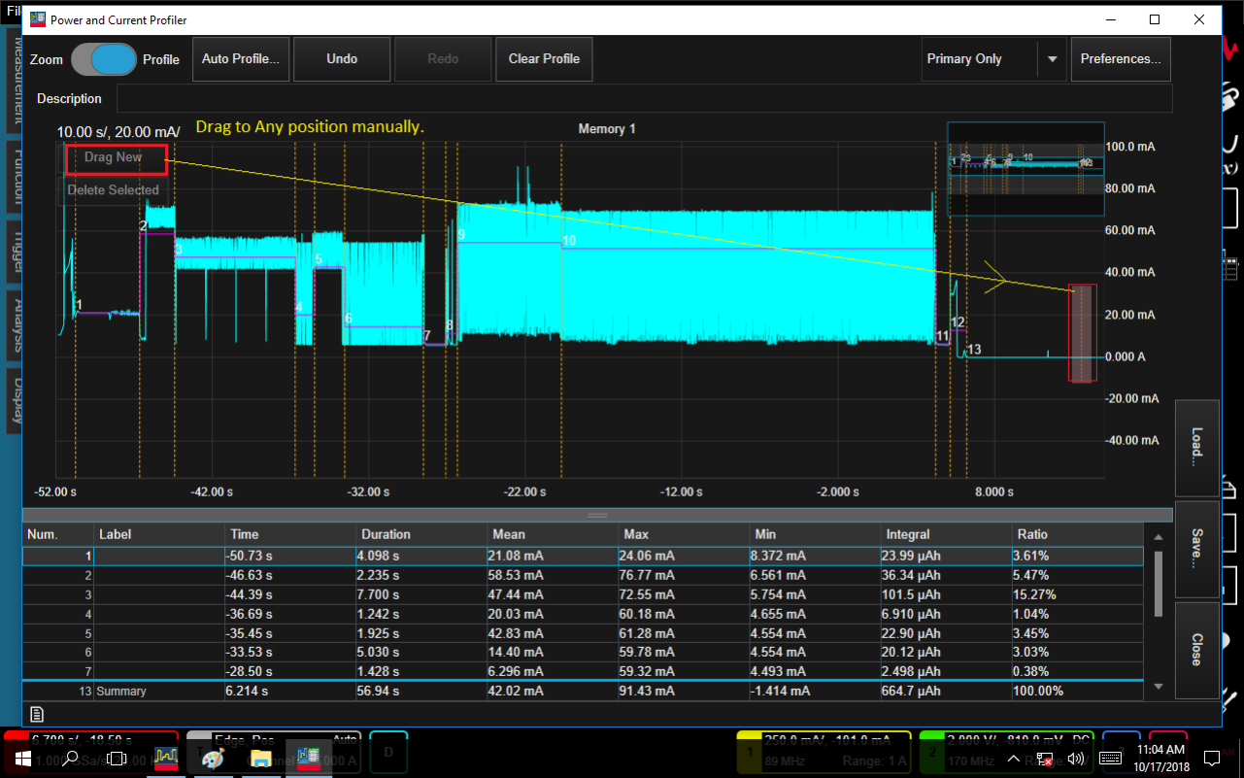1244x778 pixels.
Task: Click the Summary integral 664.7 µAh
Action: (946, 692)
